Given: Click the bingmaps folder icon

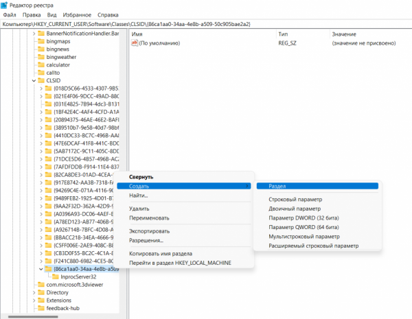Looking at the screenshot, I should pyautogui.click(x=41, y=41).
